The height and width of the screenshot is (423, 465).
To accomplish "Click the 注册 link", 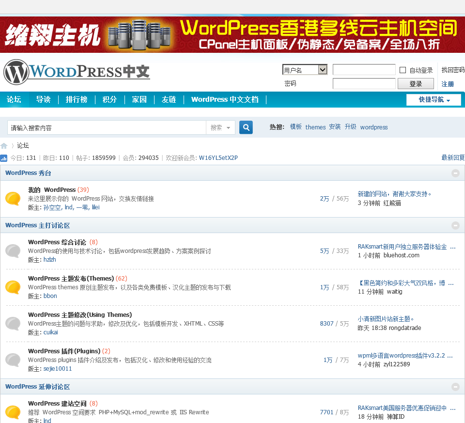I will click(x=448, y=84).
